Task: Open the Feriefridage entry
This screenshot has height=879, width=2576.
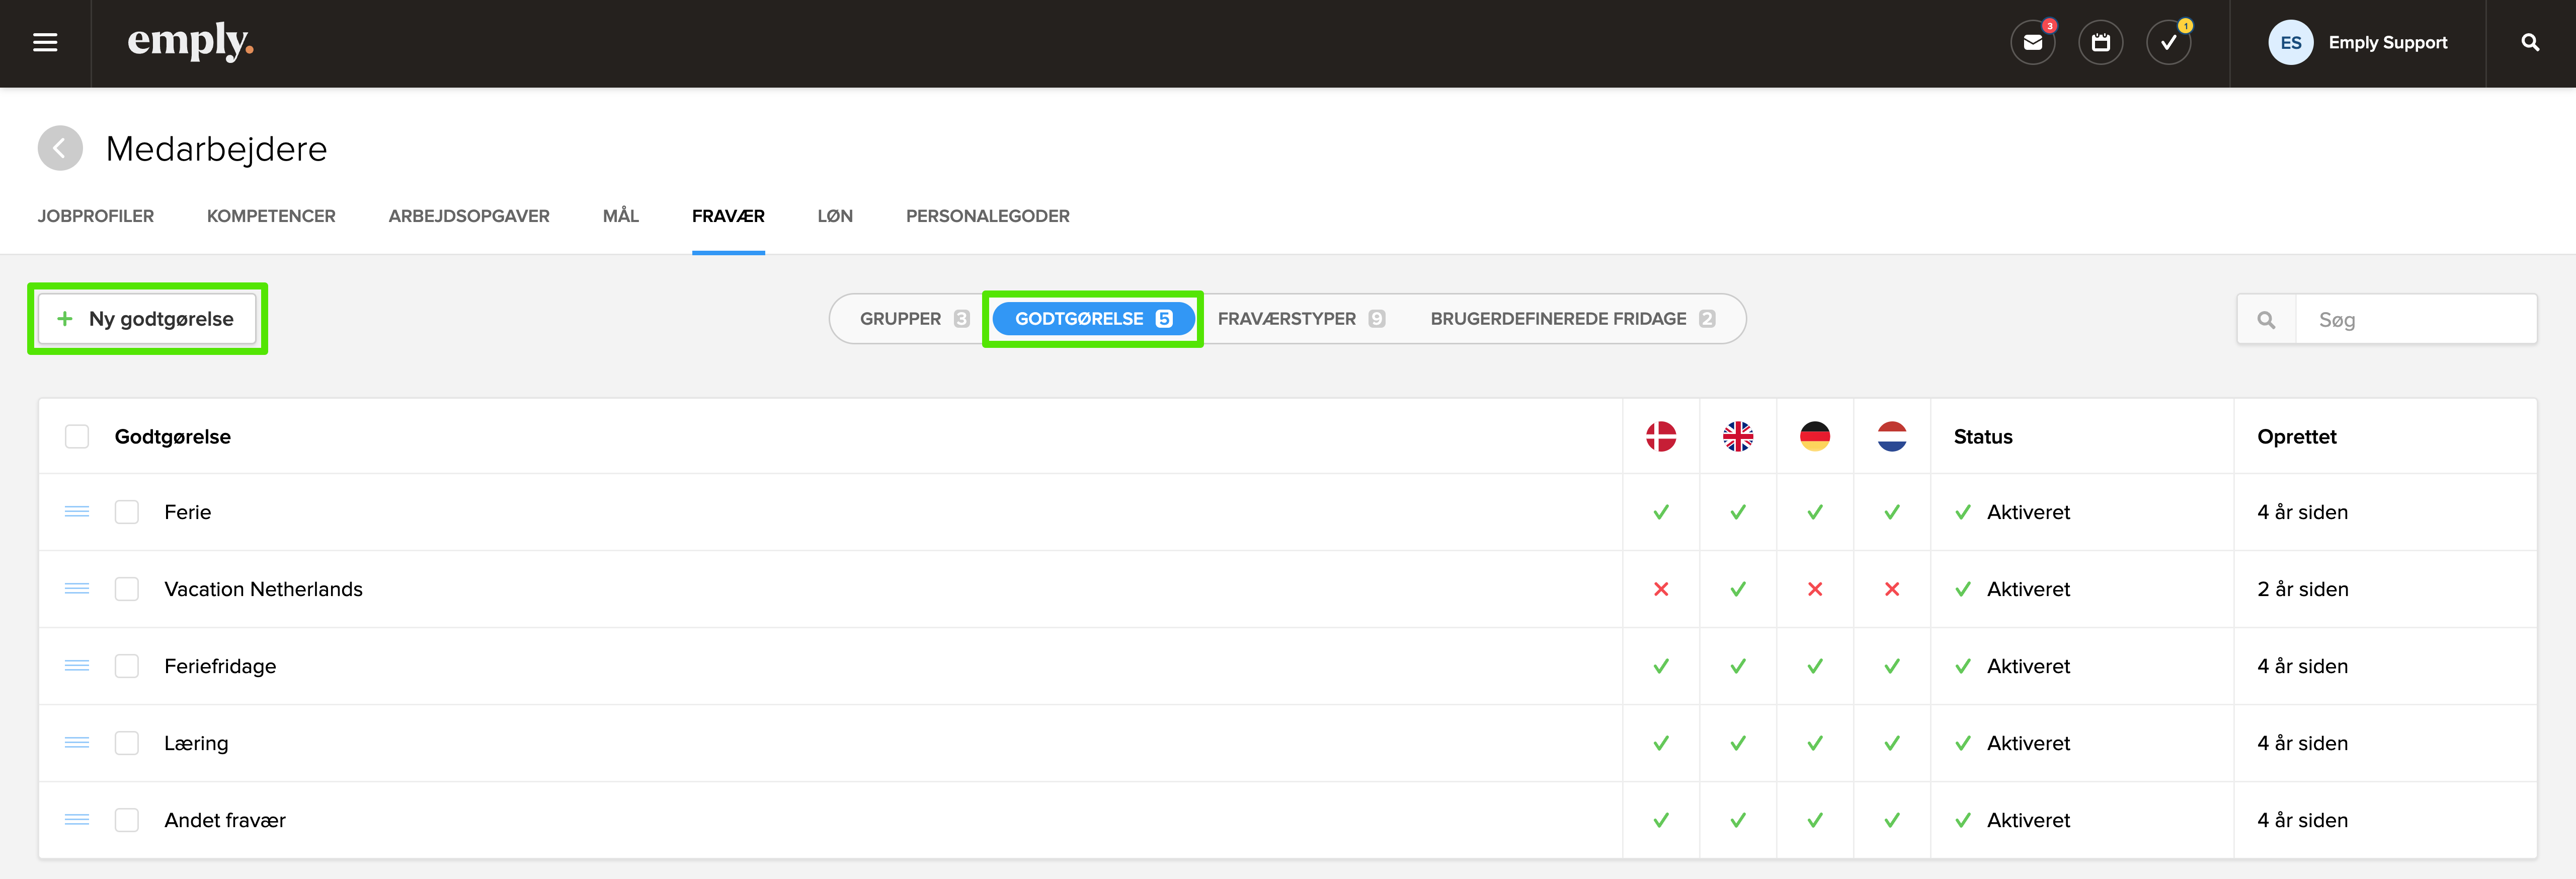Action: (x=220, y=666)
